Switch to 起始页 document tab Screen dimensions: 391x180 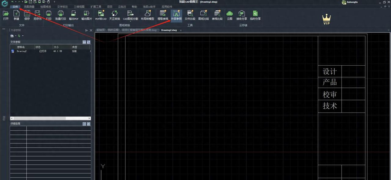[100, 30]
